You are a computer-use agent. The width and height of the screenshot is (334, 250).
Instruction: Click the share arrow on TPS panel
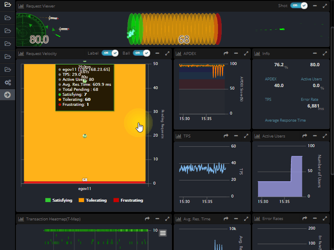tap(226, 136)
